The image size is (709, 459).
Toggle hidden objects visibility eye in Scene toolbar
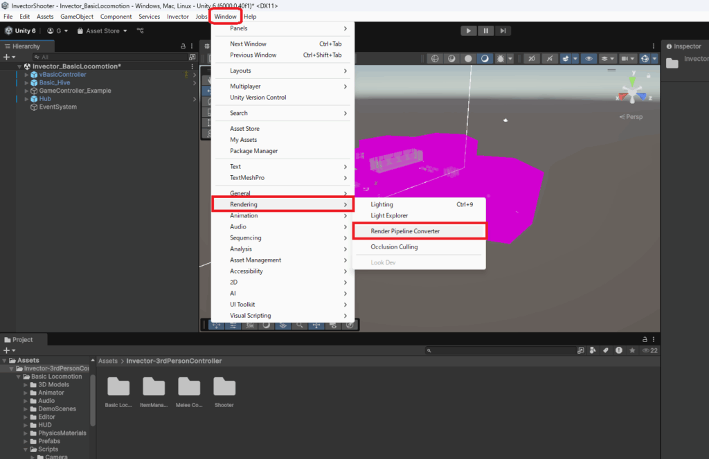589,58
